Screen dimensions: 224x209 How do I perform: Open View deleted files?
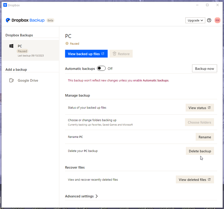pyautogui.click(x=195, y=180)
